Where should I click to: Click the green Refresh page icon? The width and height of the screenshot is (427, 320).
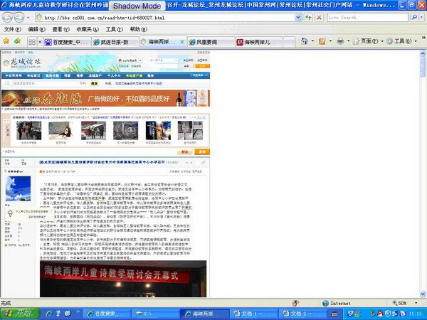308,18
